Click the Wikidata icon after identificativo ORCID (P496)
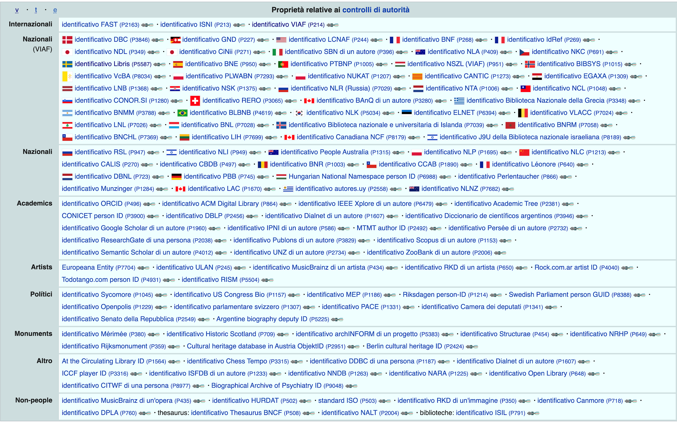The height and width of the screenshot is (422, 677). [149, 204]
